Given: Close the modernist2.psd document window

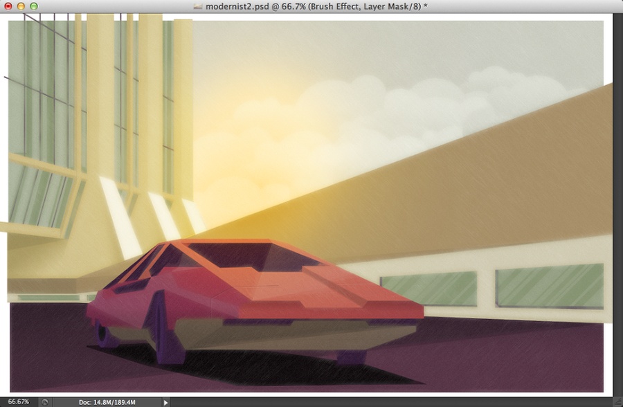Looking at the screenshot, I should coord(8,6).
